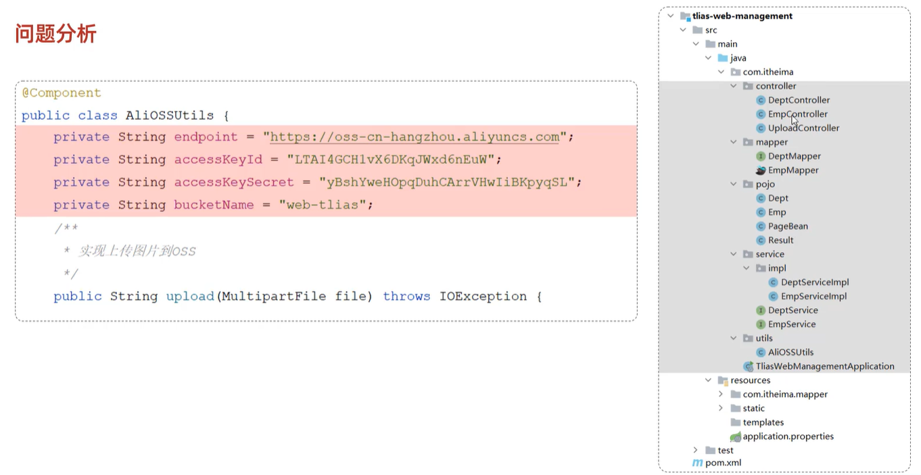The width and height of the screenshot is (921, 475).
Task: Click the "LTAI4GCH1vX6DKqJWxd6nEuW" string value
Action: coord(391,160)
